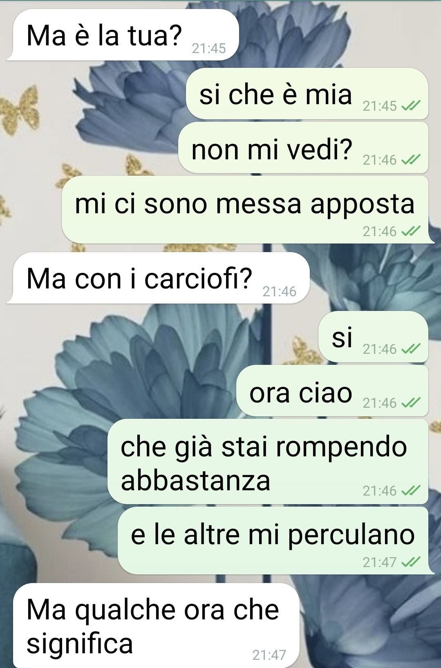
Task: Tap the 'Ma è la tua?' message bubble
Action: pos(123,35)
